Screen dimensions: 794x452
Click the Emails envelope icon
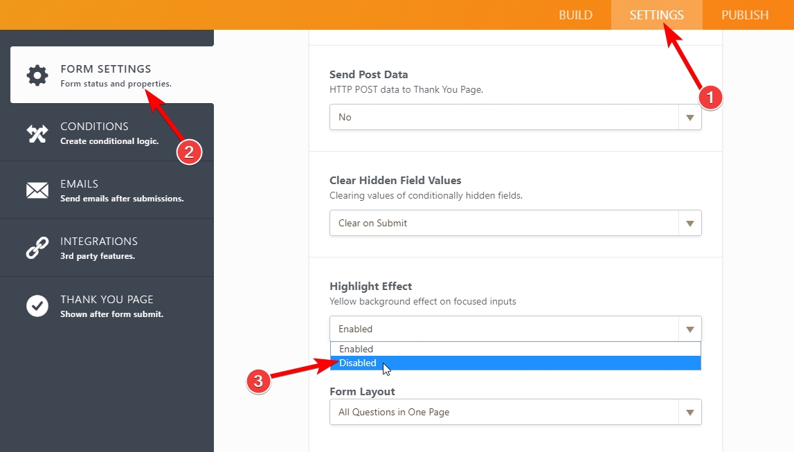[37, 190]
